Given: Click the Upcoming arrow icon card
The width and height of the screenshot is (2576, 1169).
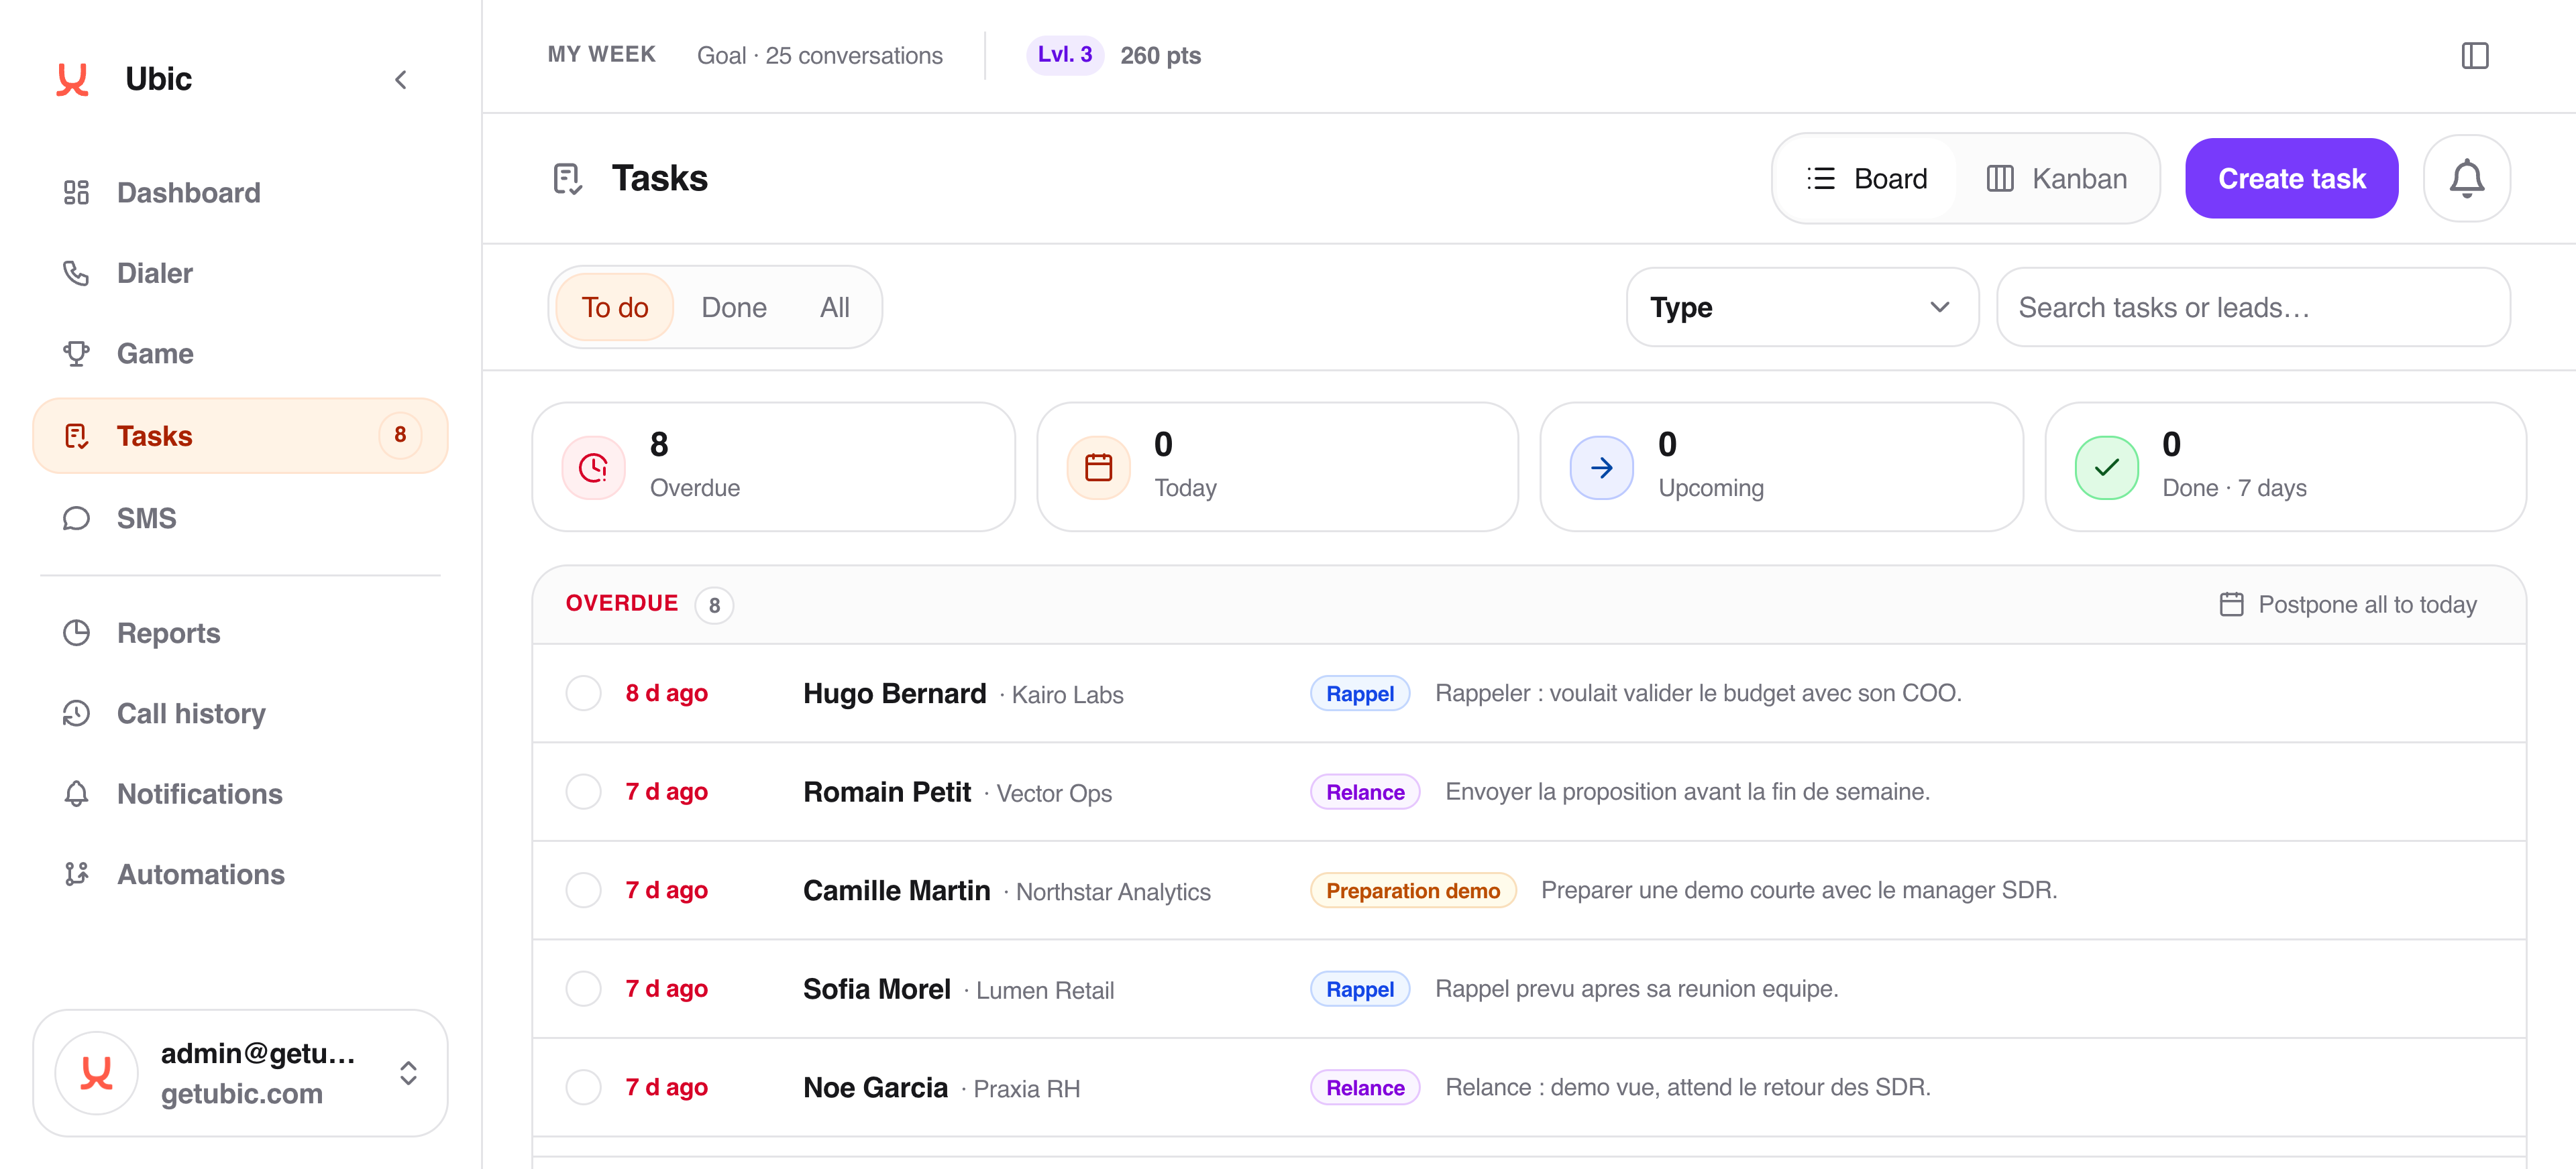Looking at the screenshot, I should [x=1601, y=468].
